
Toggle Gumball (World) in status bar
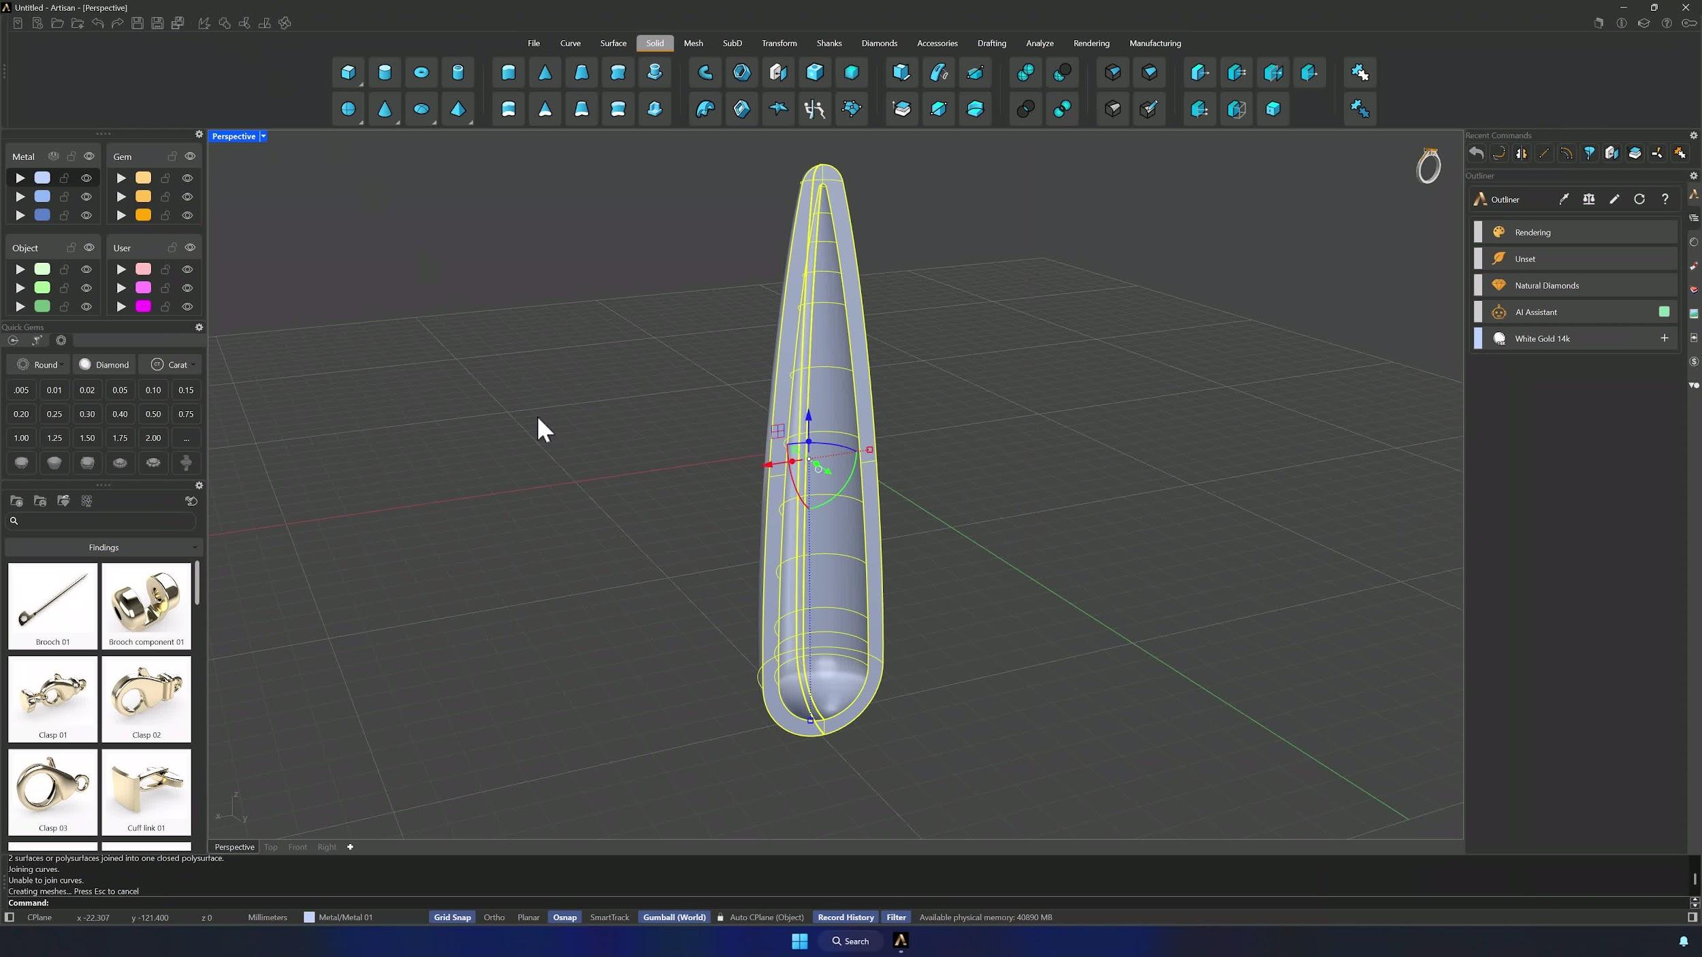pyautogui.click(x=674, y=918)
